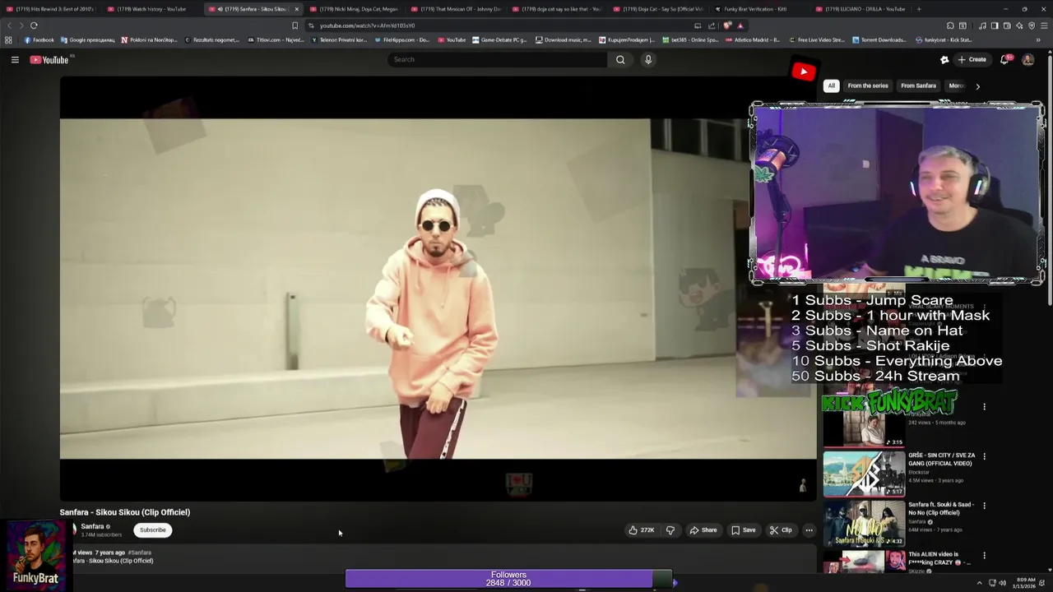
Task: Open the FileHippo.com bookmark
Action: pos(401,39)
